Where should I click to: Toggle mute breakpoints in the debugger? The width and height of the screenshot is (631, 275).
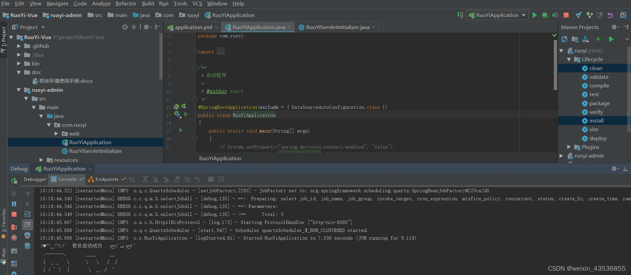(x=14, y=238)
